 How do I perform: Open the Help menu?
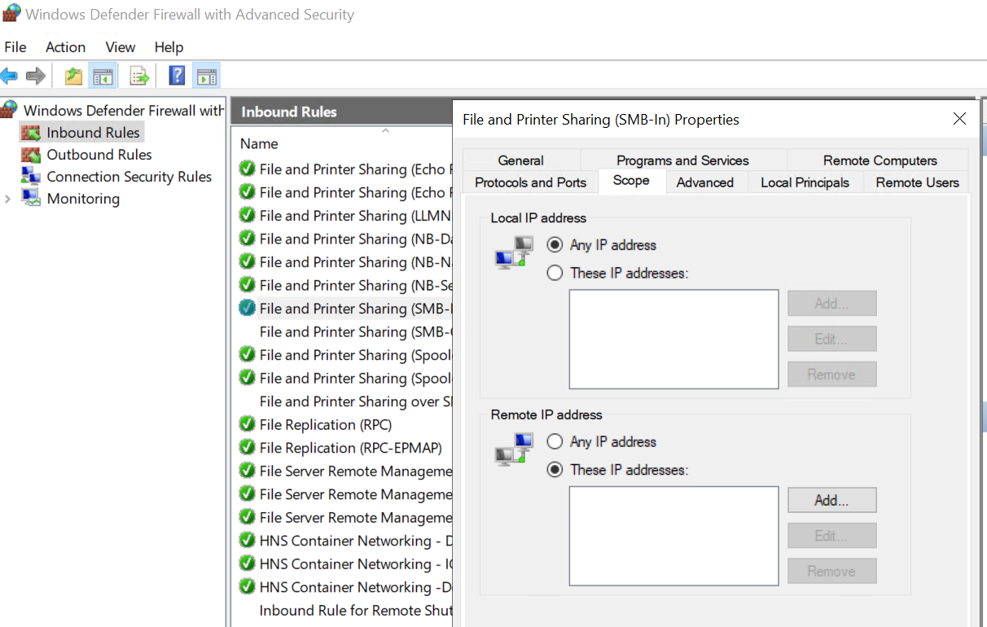169,47
